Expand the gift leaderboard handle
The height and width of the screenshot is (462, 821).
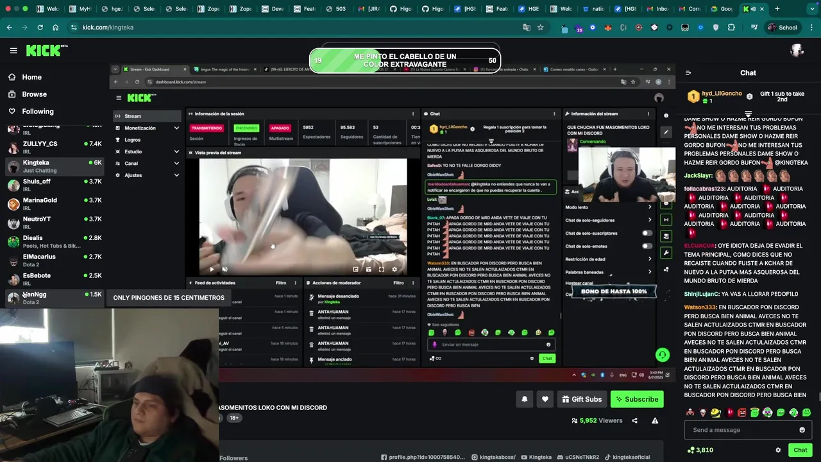pyautogui.click(x=748, y=114)
